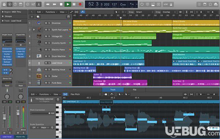Screen dimensions: 220x139
Task: Switch to the Track tab in editor
Action: point(113,90)
